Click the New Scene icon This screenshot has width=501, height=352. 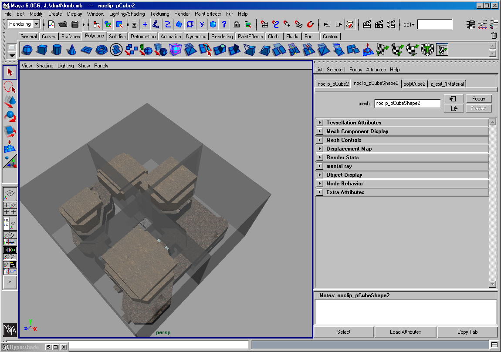[x=51, y=24]
